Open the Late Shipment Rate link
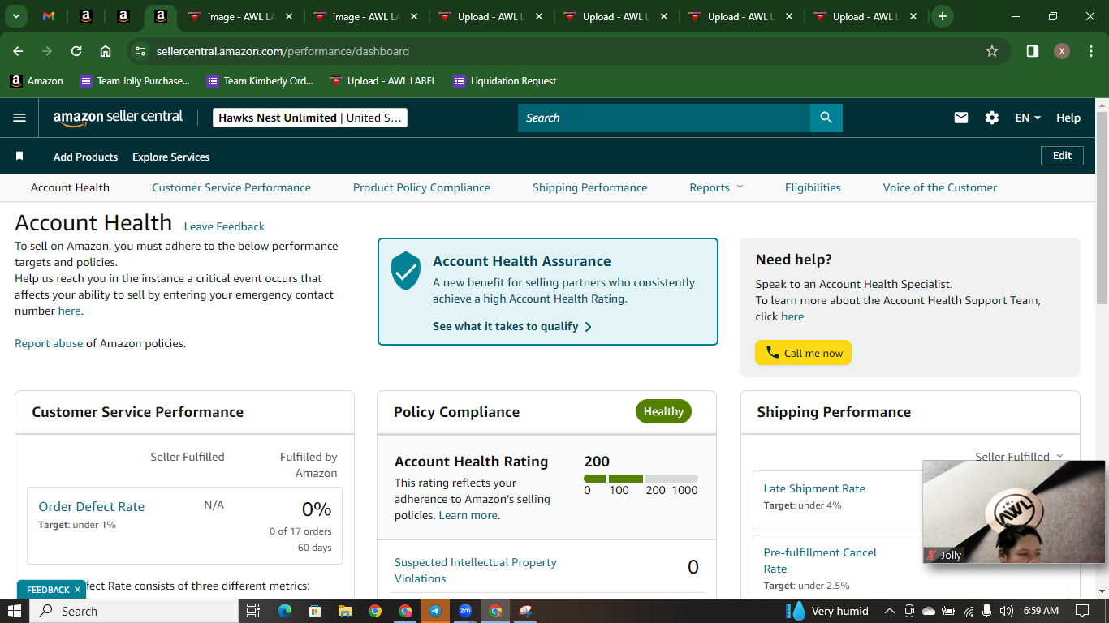Screen dimensions: 1109x623 pyautogui.click(x=814, y=488)
